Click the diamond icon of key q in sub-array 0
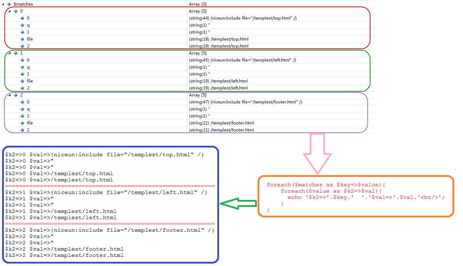 22,25
